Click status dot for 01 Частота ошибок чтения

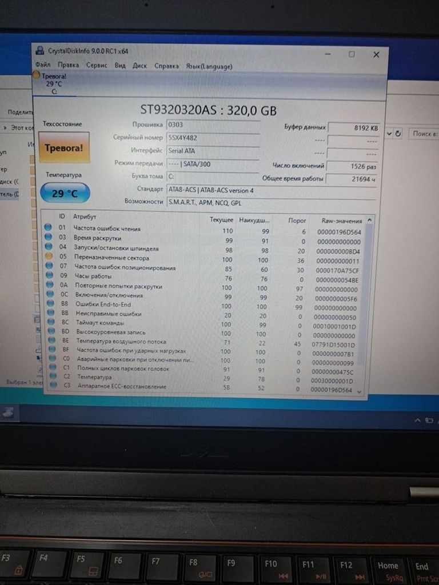(48, 227)
